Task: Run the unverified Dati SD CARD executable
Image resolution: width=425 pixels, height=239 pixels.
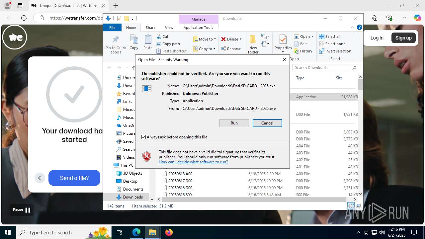Action: [x=234, y=123]
